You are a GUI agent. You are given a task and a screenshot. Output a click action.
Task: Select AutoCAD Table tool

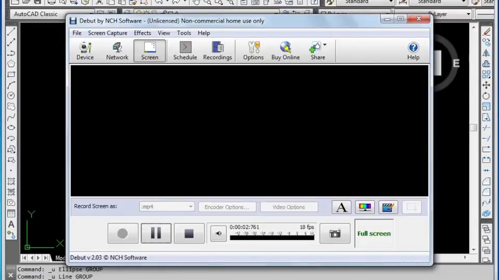pos(11,213)
